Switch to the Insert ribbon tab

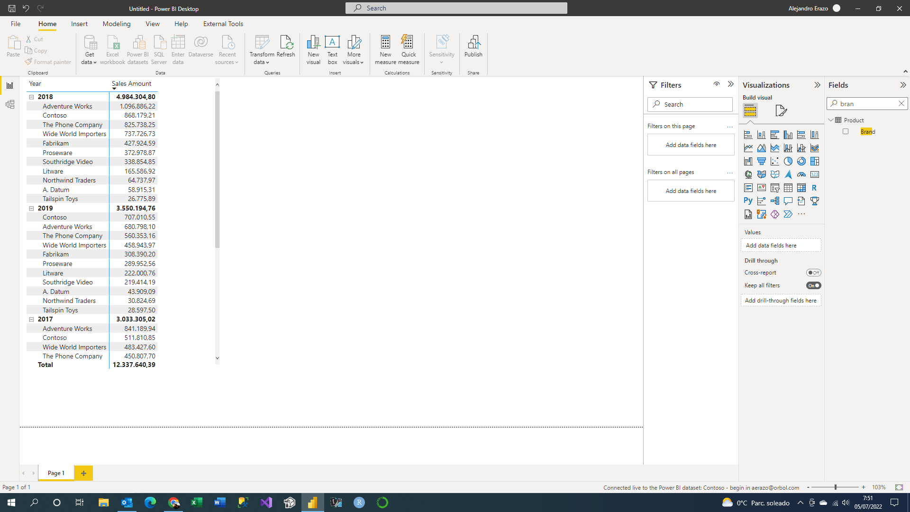click(79, 24)
